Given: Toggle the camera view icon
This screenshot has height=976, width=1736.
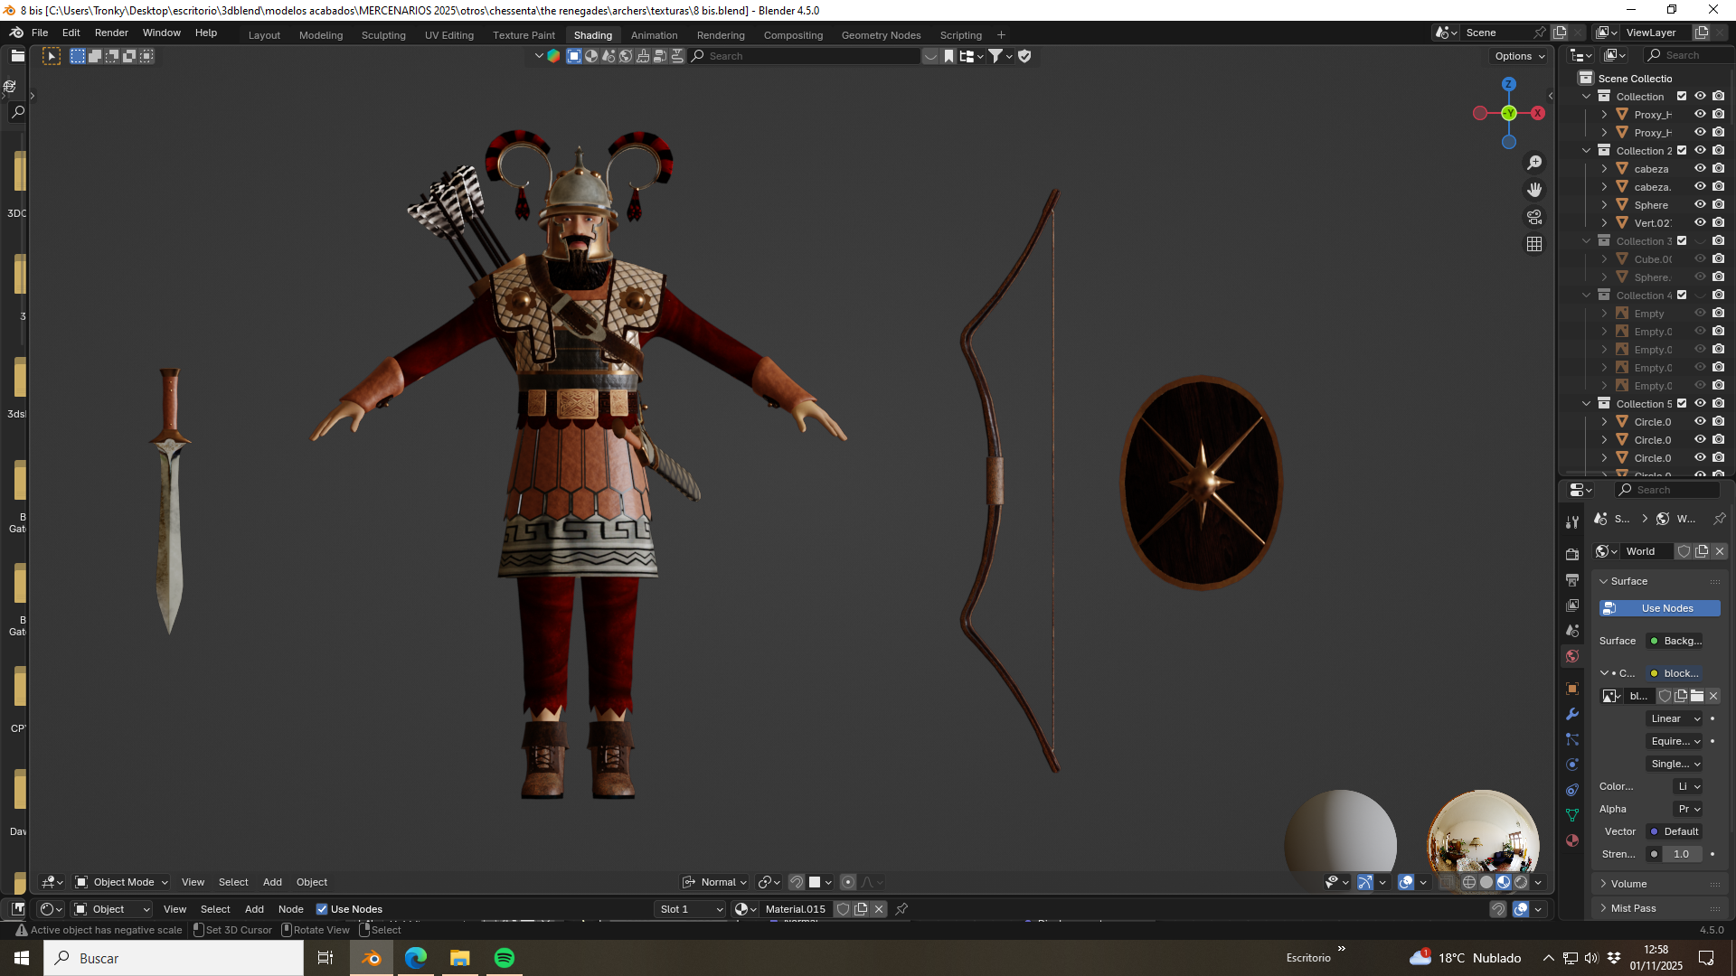Looking at the screenshot, I should [x=1534, y=217].
